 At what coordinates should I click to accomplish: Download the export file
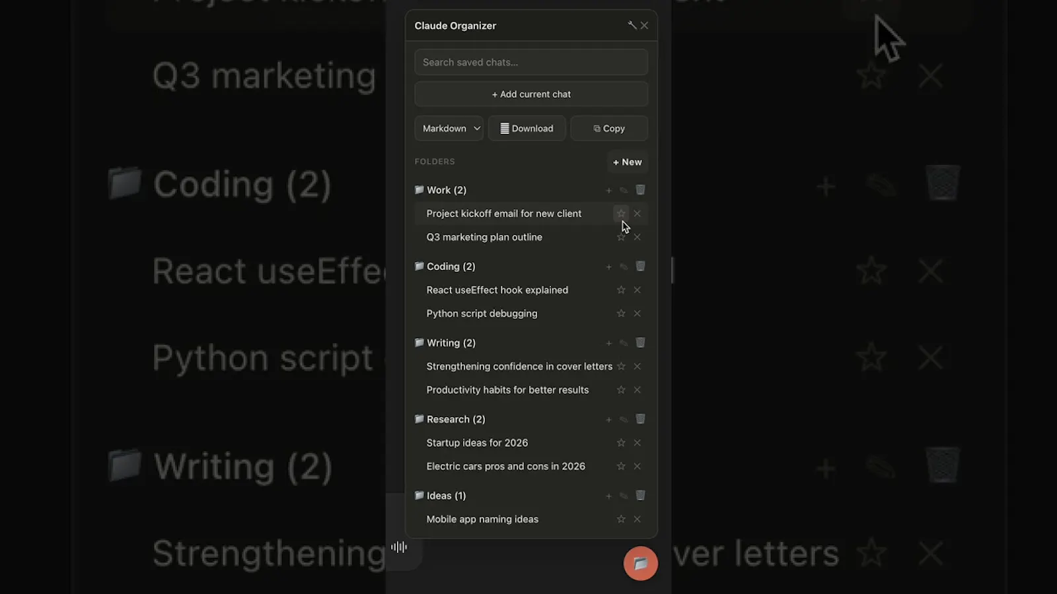point(527,129)
